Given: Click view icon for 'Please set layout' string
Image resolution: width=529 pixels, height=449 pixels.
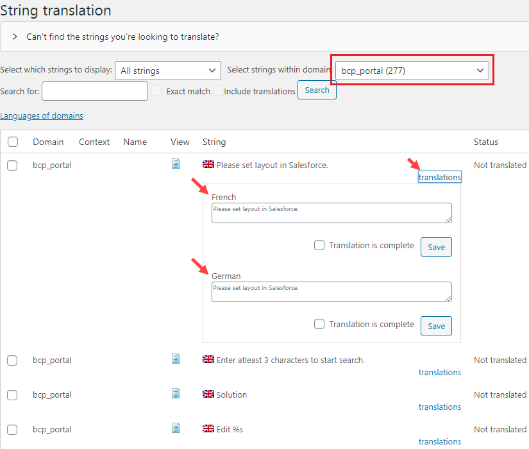Looking at the screenshot, I should (176, 164).
